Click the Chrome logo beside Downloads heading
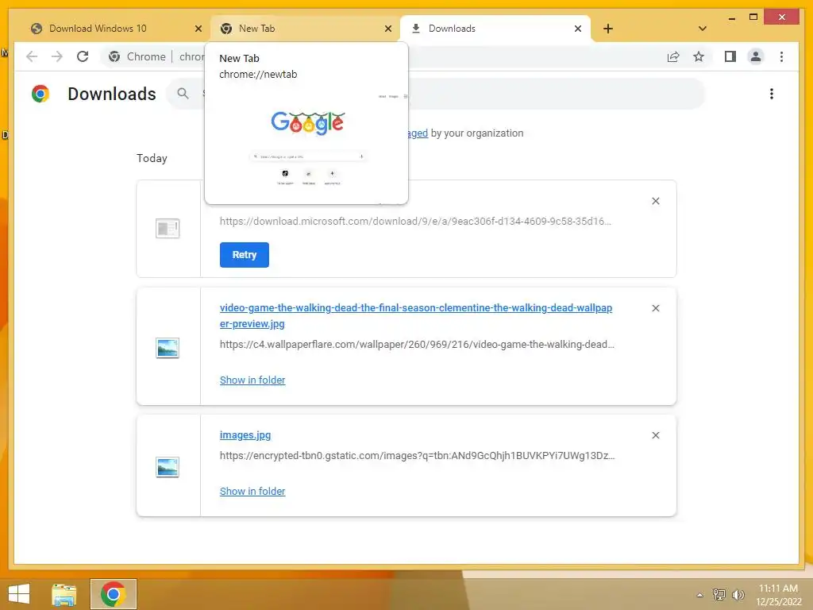The height and width of the screenshot is (610, 813). 40,94
